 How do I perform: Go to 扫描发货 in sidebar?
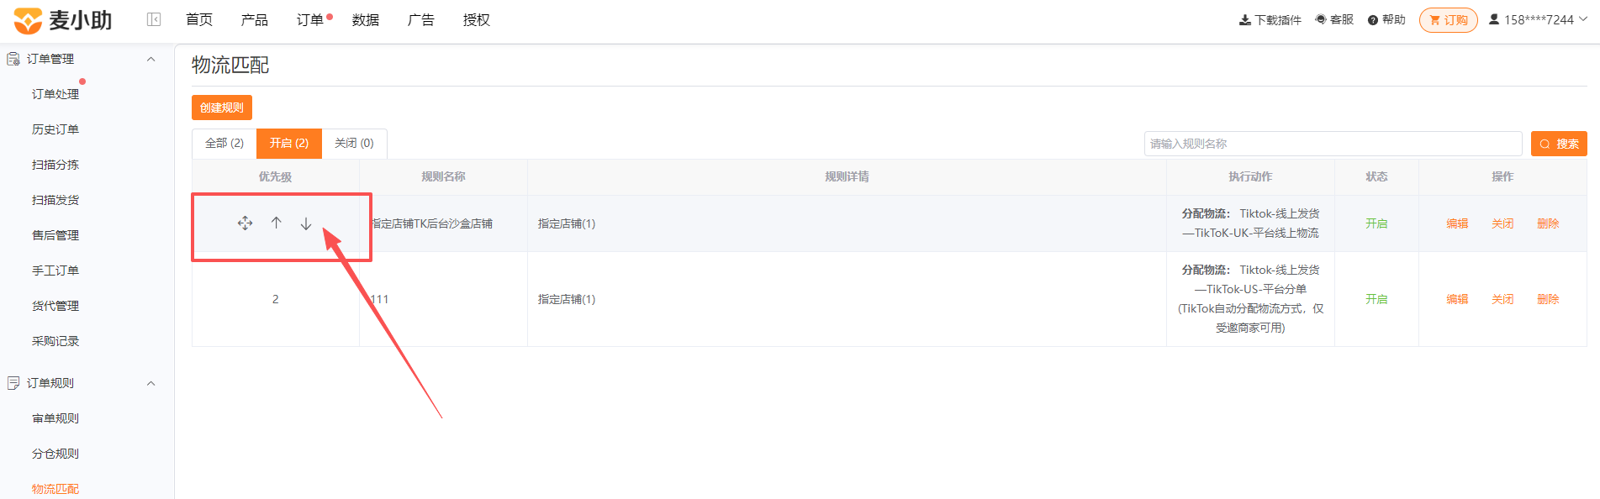pos(55,200)
